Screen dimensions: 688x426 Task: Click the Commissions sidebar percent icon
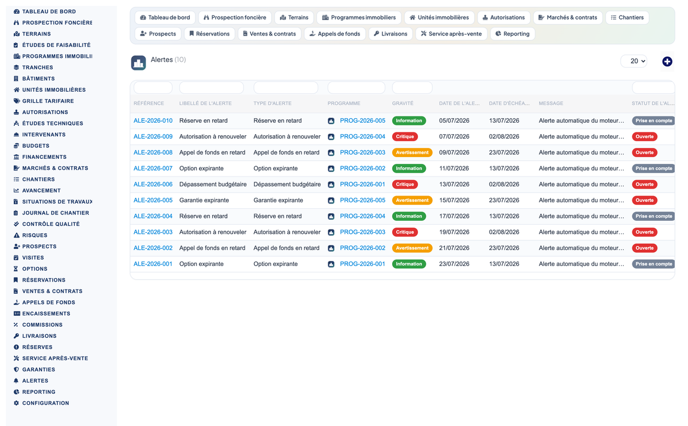click(17, 325)
